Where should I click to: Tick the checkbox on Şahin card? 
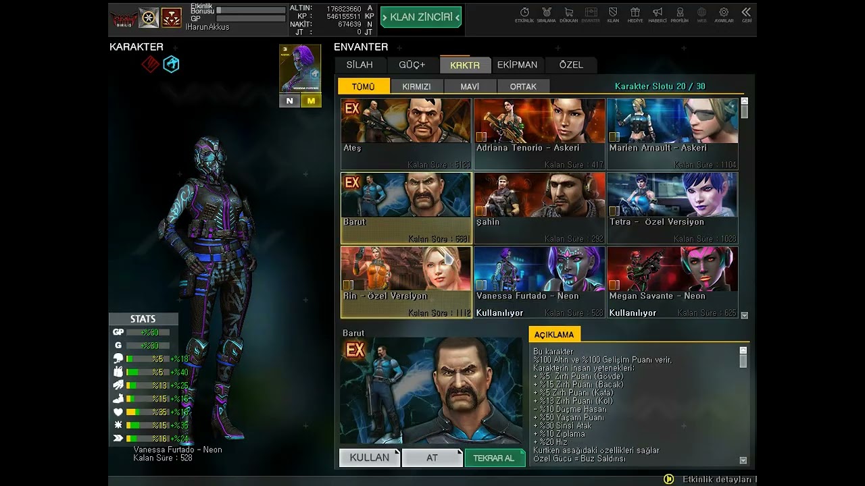click(x=481, y=211)
